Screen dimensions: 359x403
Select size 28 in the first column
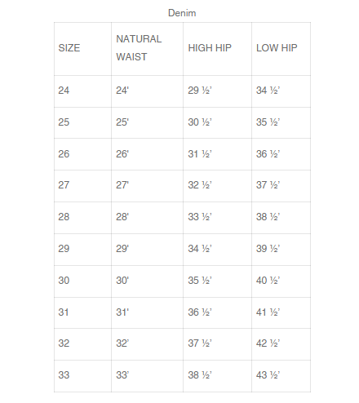pos(64,217)
